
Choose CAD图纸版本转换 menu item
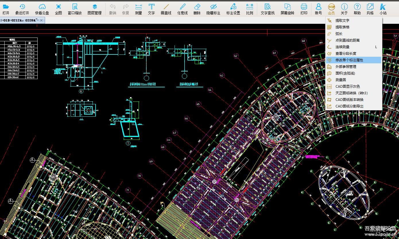click(354, 99)
